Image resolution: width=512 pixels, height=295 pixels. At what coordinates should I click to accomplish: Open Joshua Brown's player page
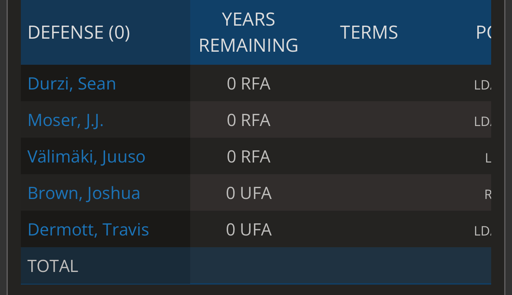[84, 193]
